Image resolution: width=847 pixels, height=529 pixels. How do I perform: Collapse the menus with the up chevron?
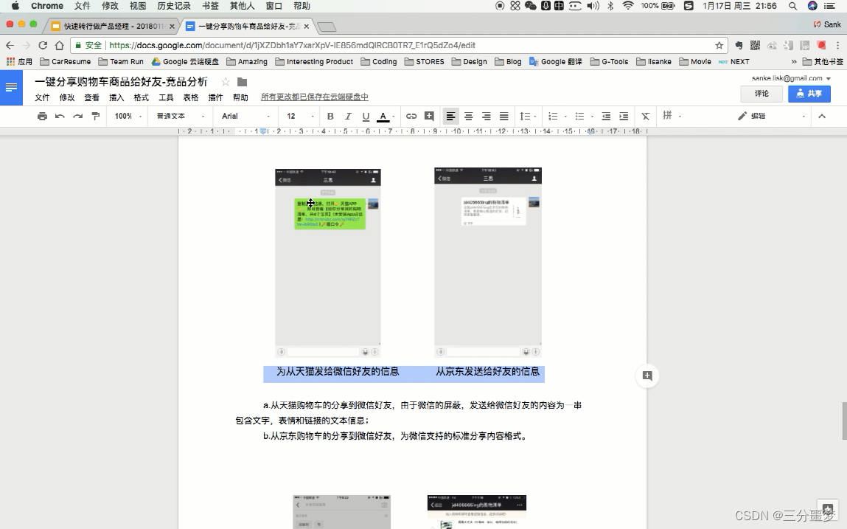pyautogui.click(x=822, y=116)
